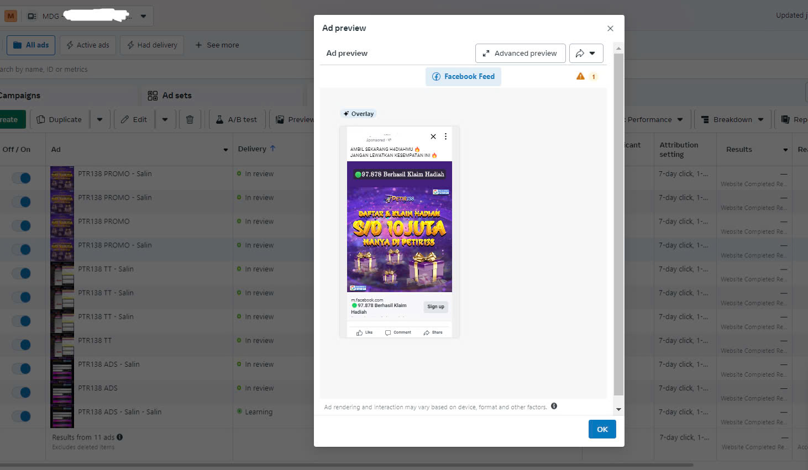This screenshot has width=808, height=470.
Task: Select the Active ads filter
Action: [88, 45]
